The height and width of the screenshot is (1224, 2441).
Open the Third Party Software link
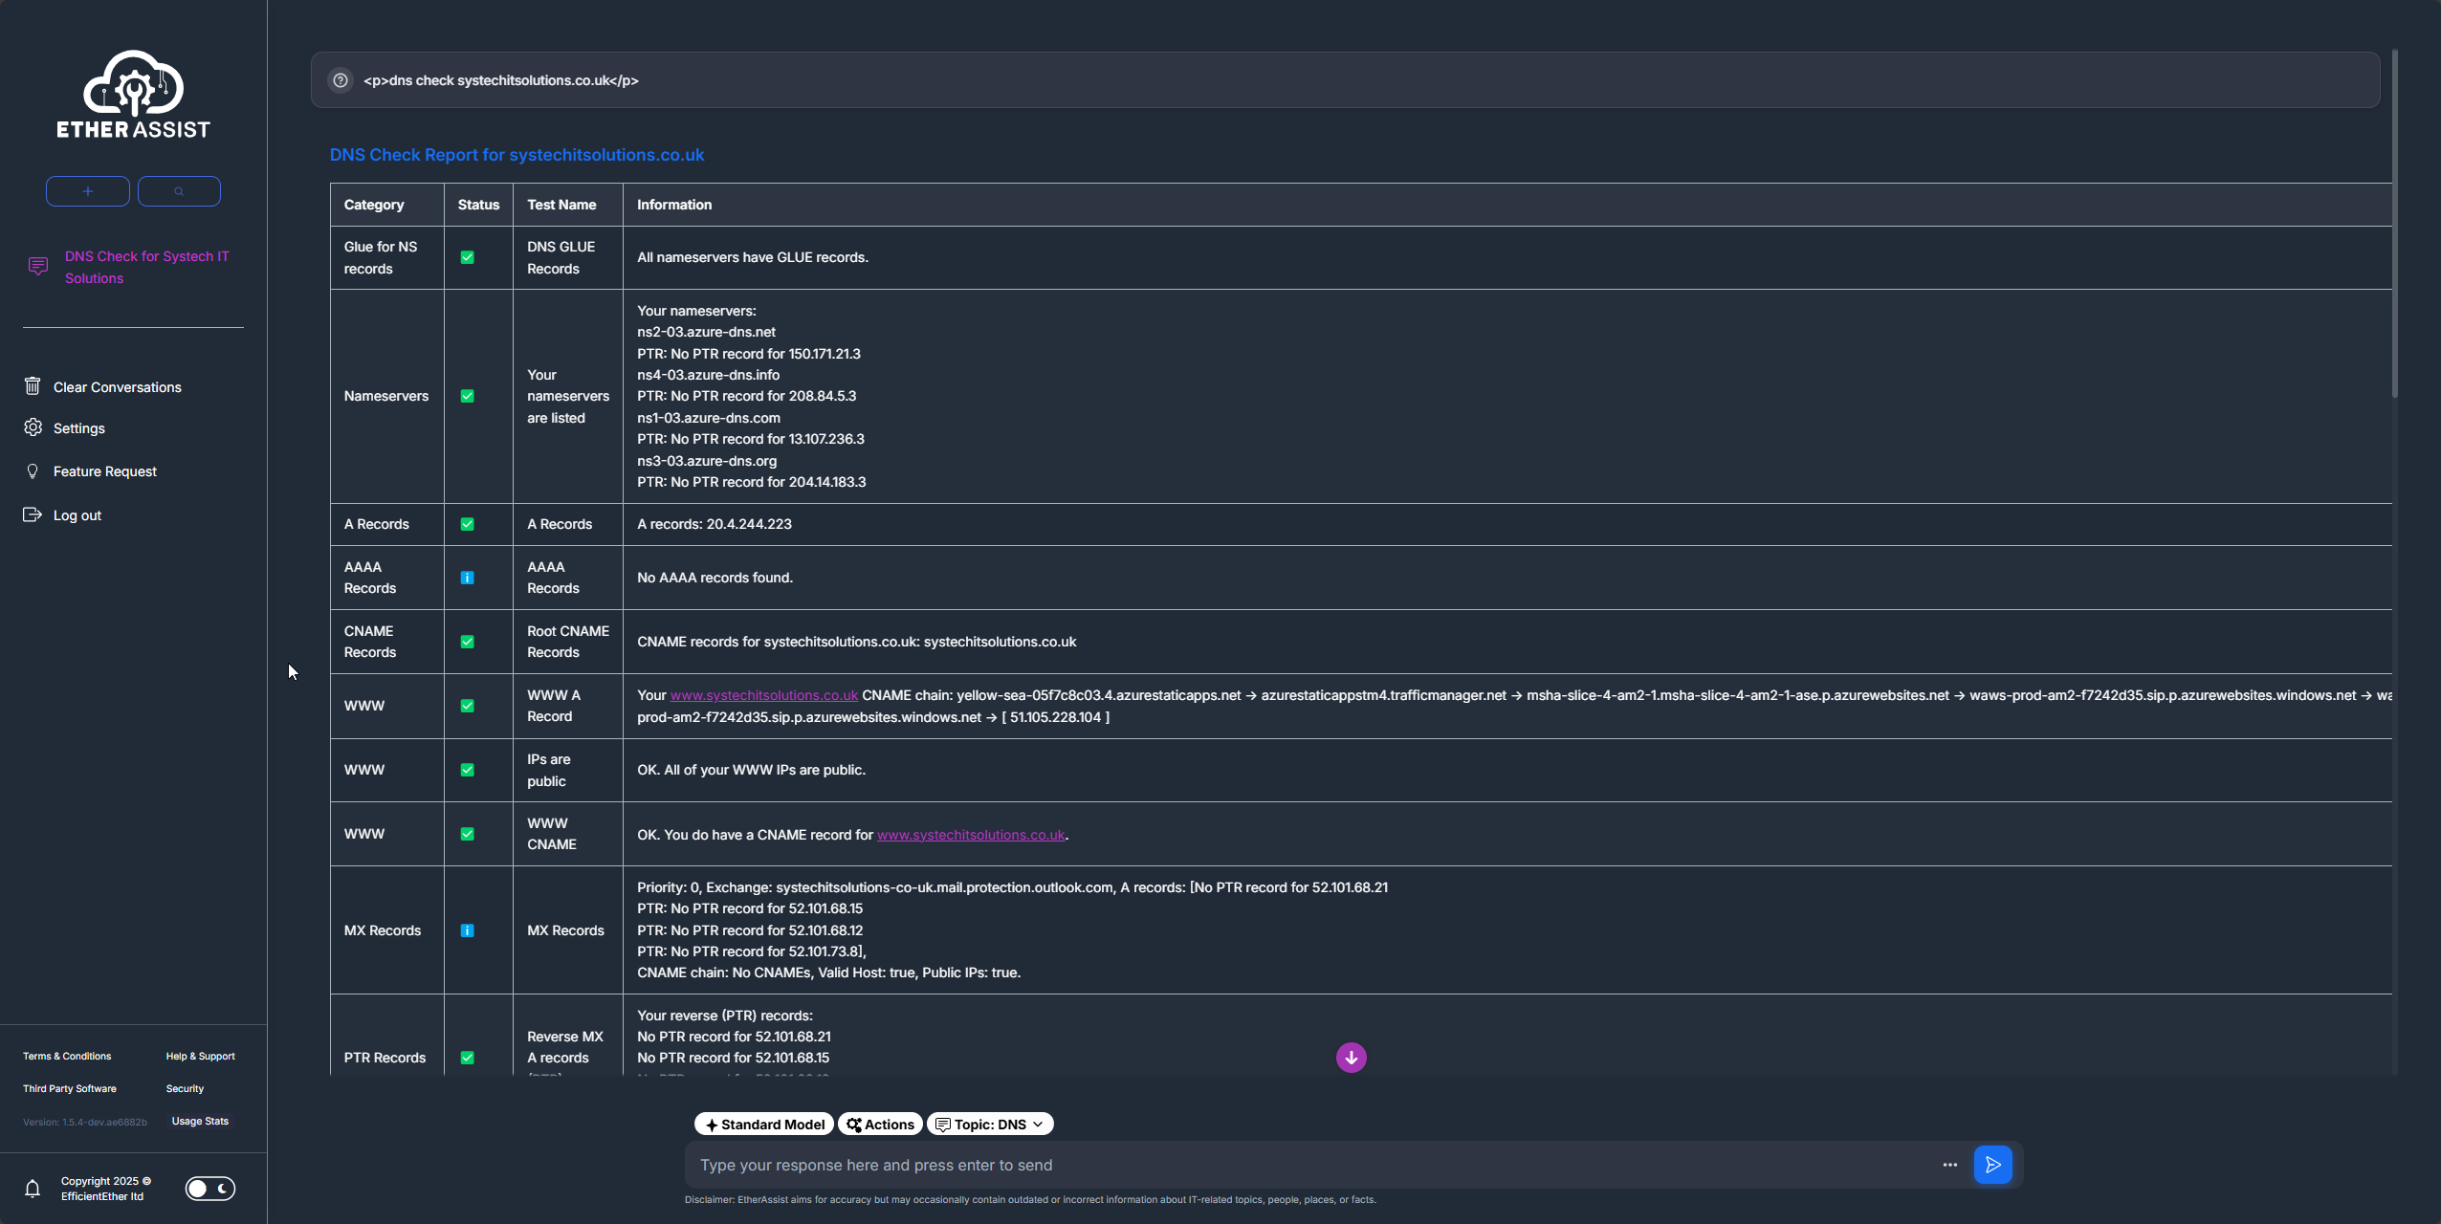70,1088
